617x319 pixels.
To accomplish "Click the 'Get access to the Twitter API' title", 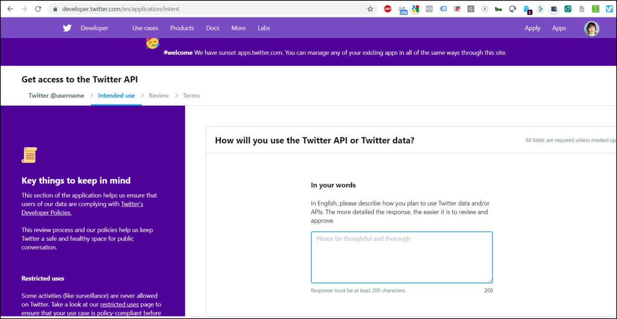I will coord(80,79).
